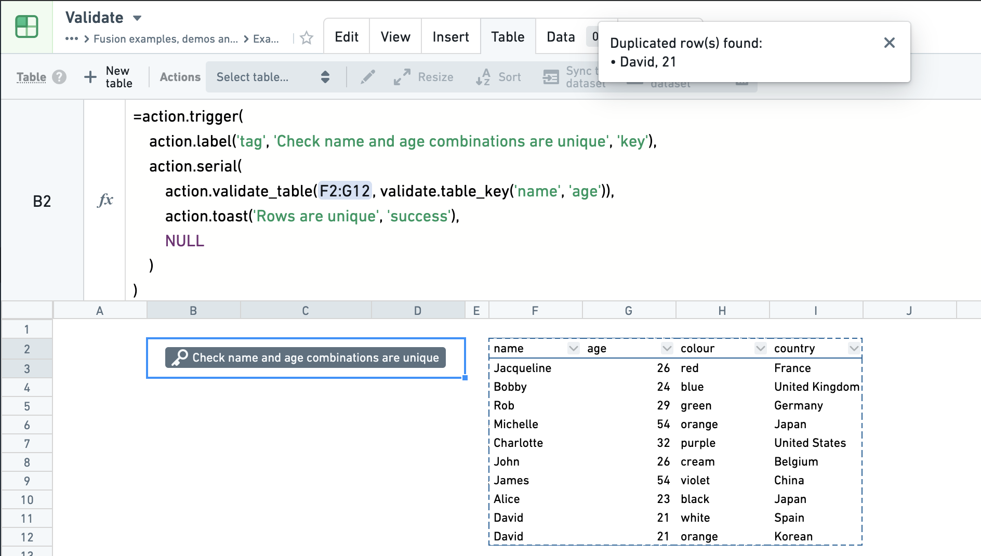This screenshot has width=981, height=556.
Task: Select the pencil edit table icon
Action: click(x=367, y=77)
